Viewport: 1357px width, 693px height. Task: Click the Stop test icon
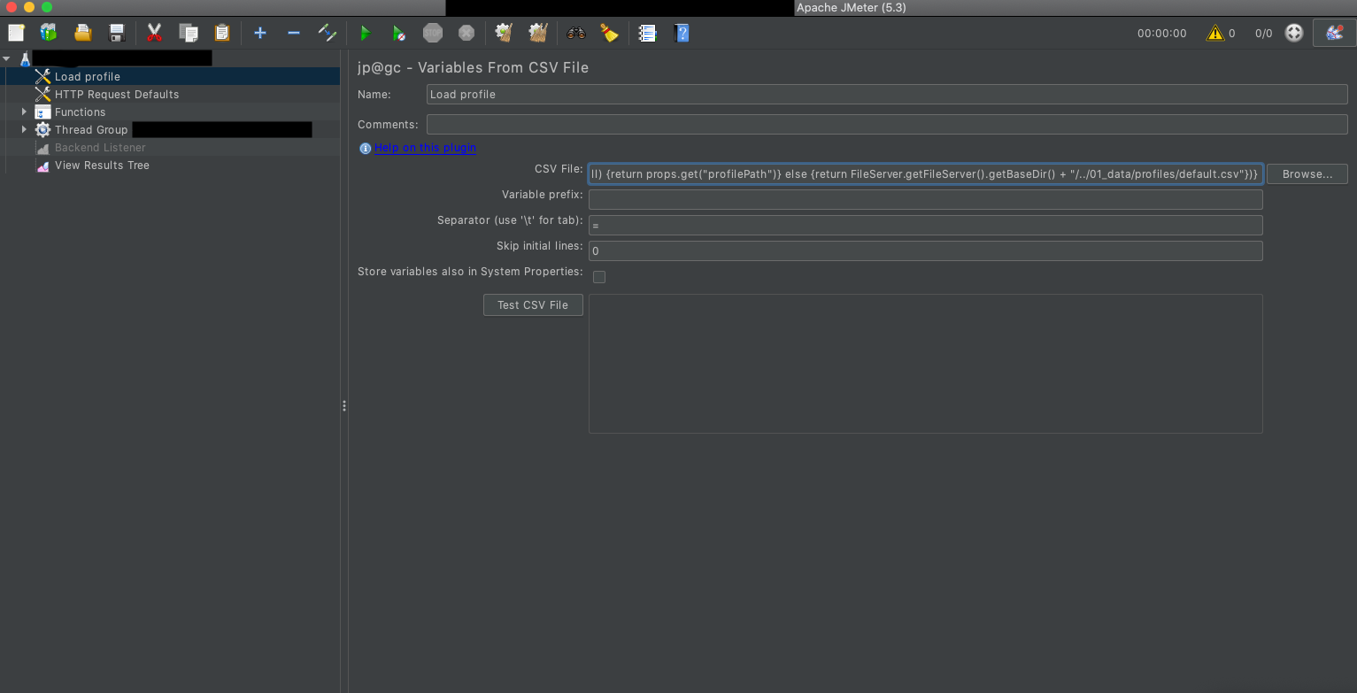tap(433, 33)
